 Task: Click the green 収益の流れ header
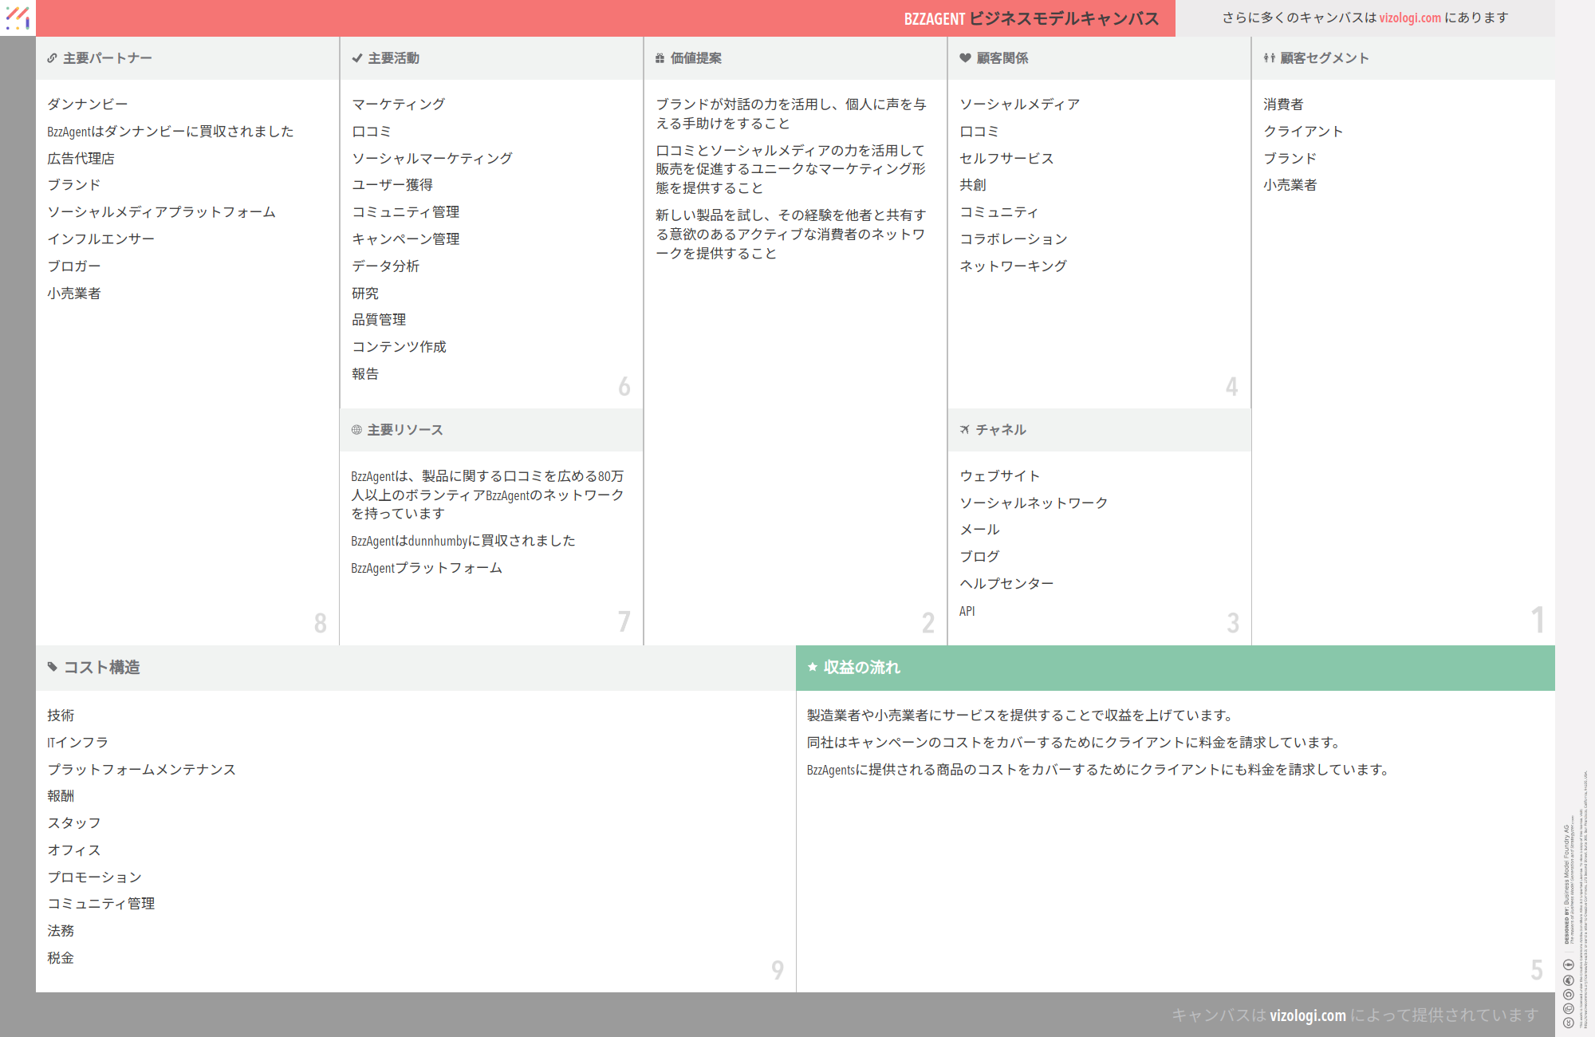(1176, 668)
